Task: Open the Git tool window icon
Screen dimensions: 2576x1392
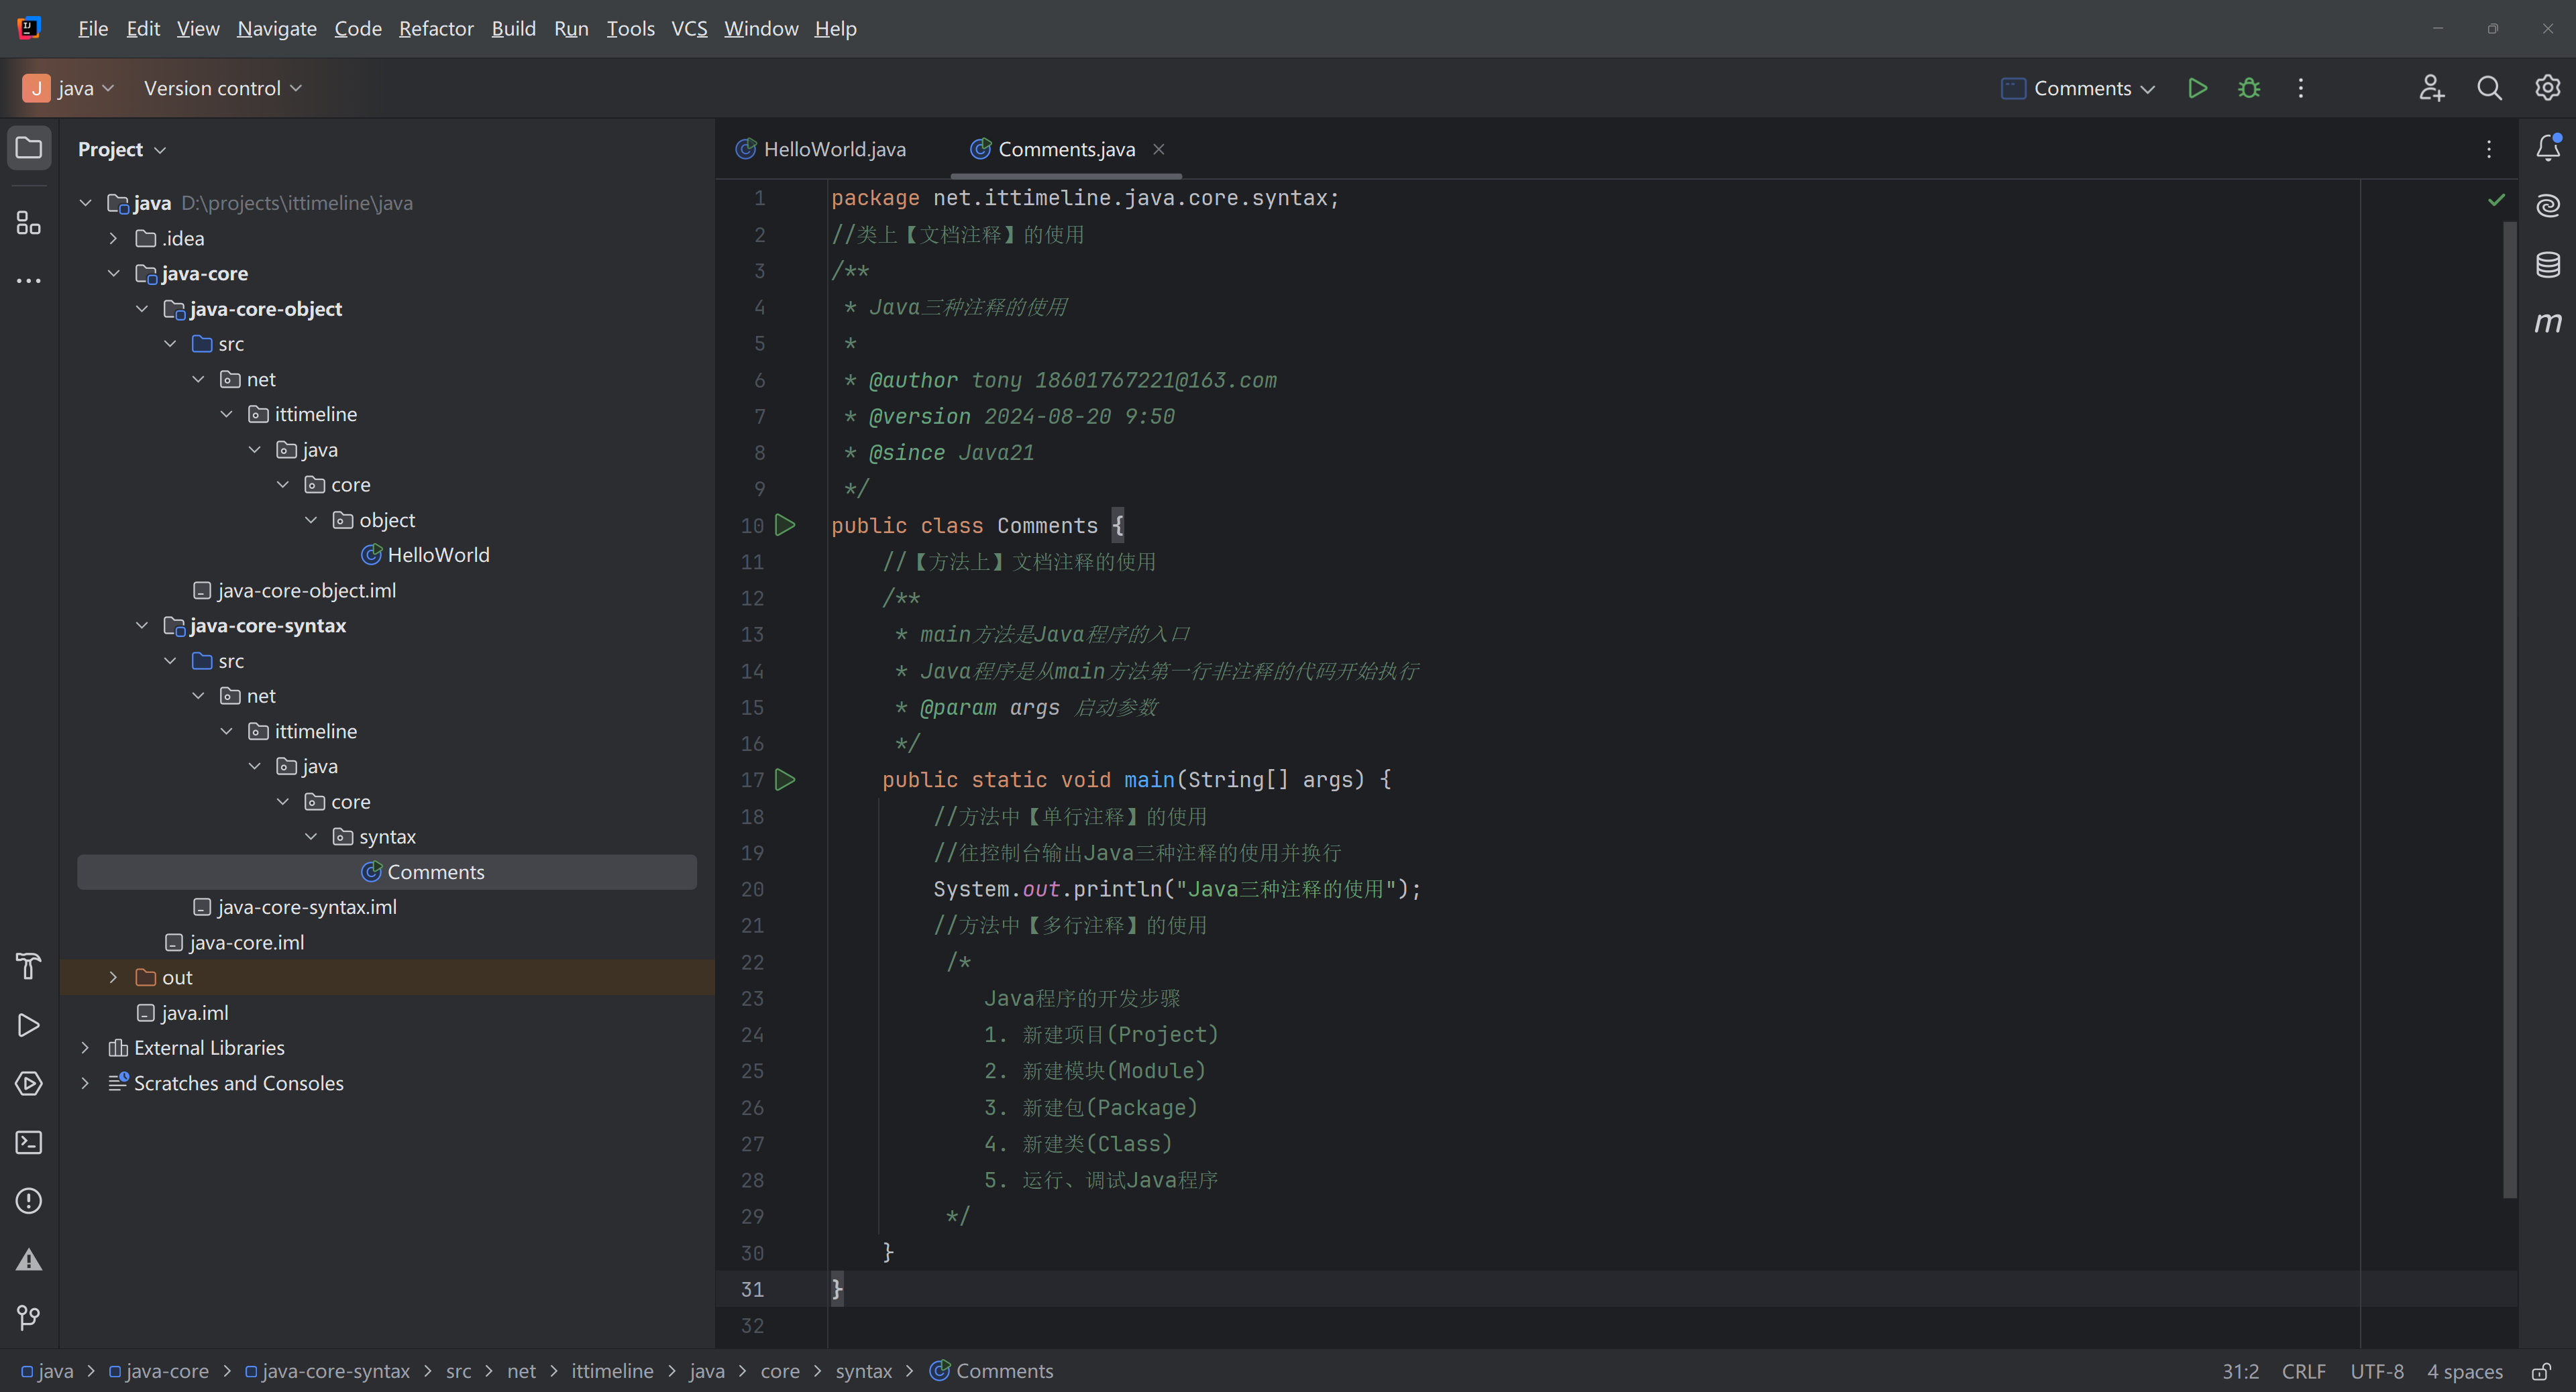Action: [x=29, y=1317]
